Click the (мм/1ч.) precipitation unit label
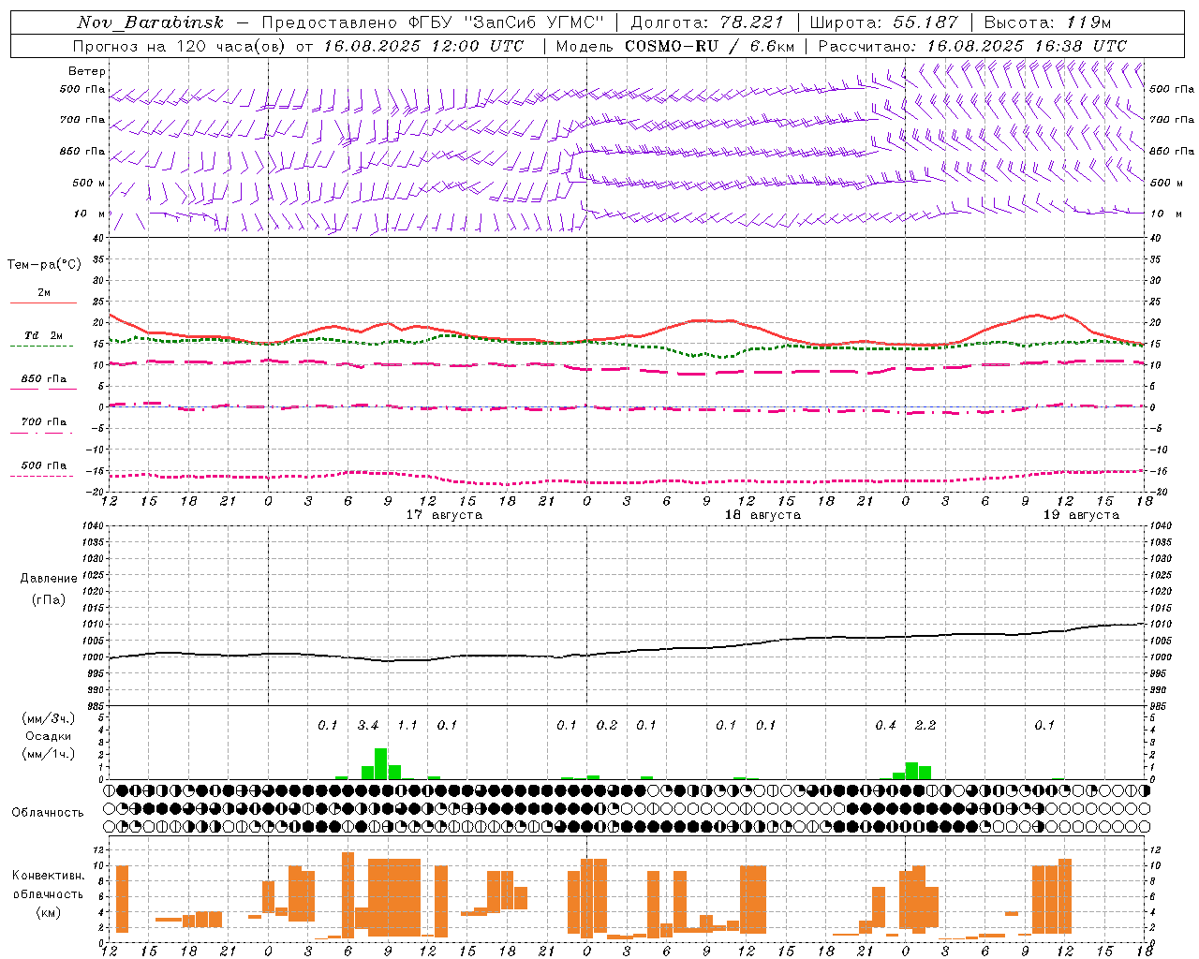Screen dimensions: 1199x959 click(x=49, y=754)
